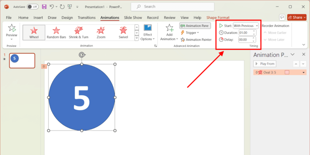The image size is (310, 155).
Task: Select the Random Bars animation effect
Action: 56,33
